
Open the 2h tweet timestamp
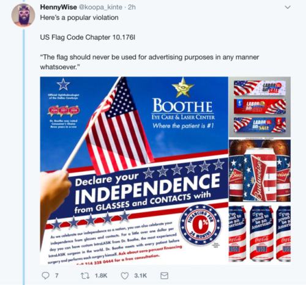point(132,7)
